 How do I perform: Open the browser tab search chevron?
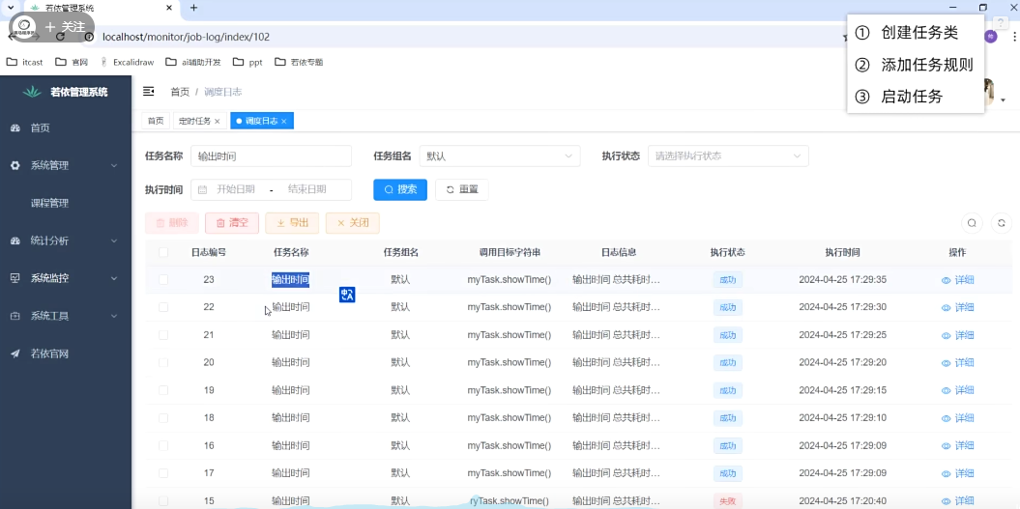pyautogui.click(x=9, y=8)
